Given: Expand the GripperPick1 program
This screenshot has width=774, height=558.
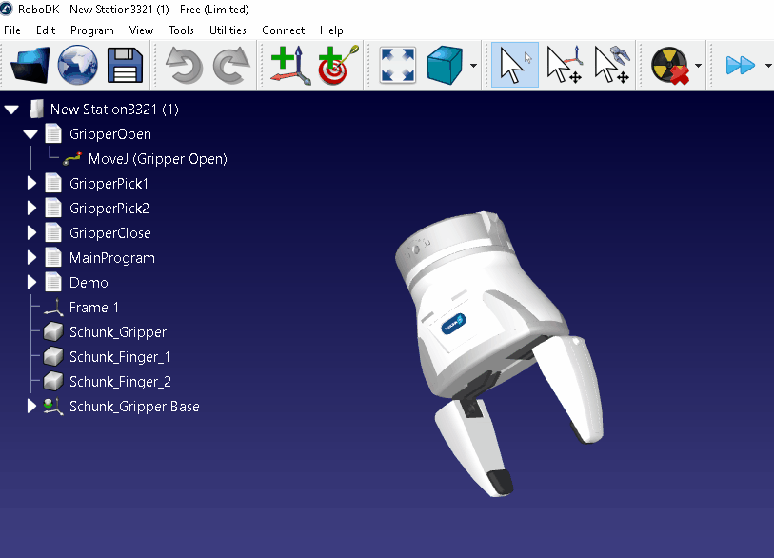Looking at the screenshot, I should (x=31, y=183).
